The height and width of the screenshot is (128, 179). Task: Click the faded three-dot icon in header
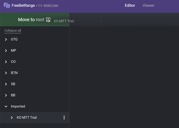coord(101,21)
